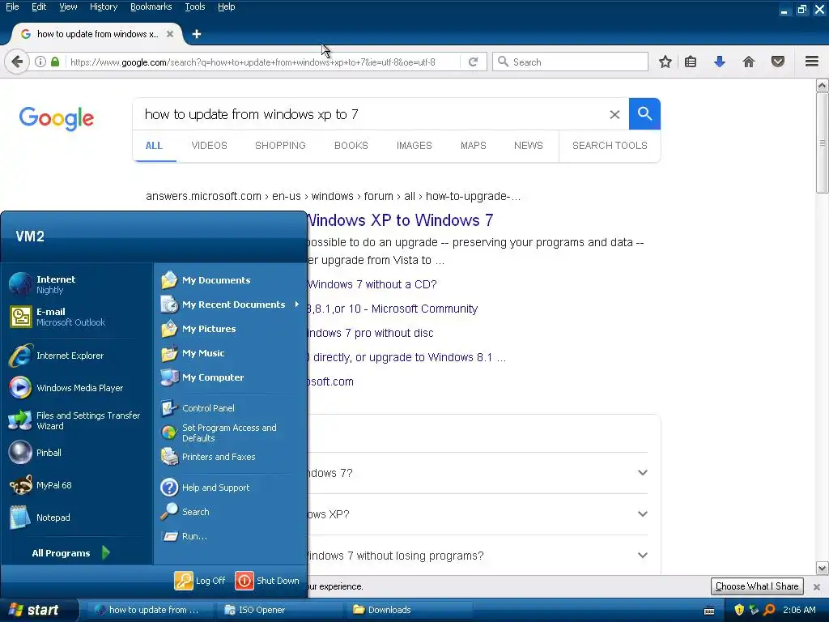Expand 'without losing programs?' question

476,556
